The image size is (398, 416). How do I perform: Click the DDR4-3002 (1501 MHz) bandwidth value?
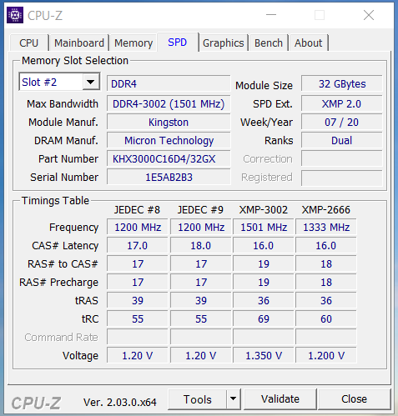click(x=169, y=103)
